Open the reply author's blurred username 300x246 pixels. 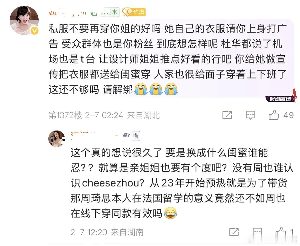(96, 136)
